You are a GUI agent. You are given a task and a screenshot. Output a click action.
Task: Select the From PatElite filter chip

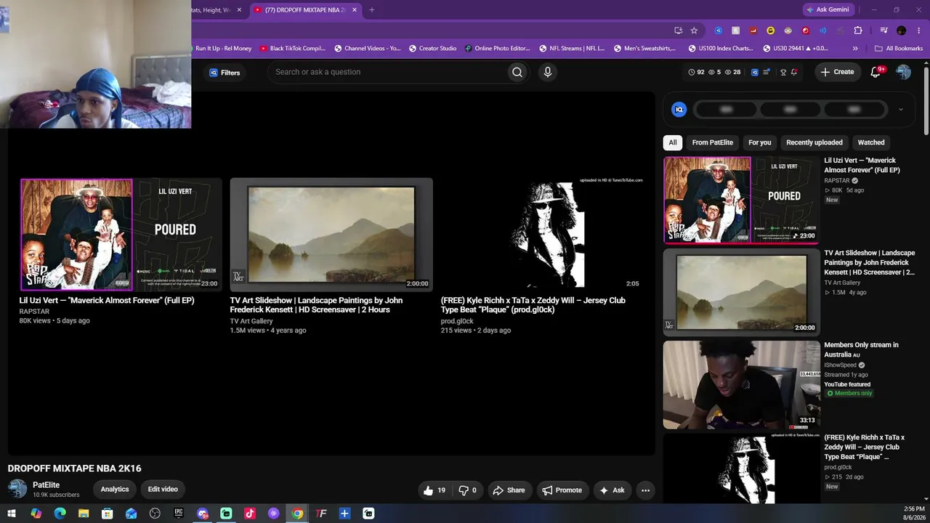tap(713, 142)
